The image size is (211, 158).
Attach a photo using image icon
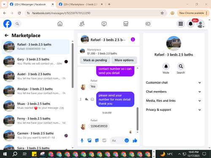pos(89,140)
